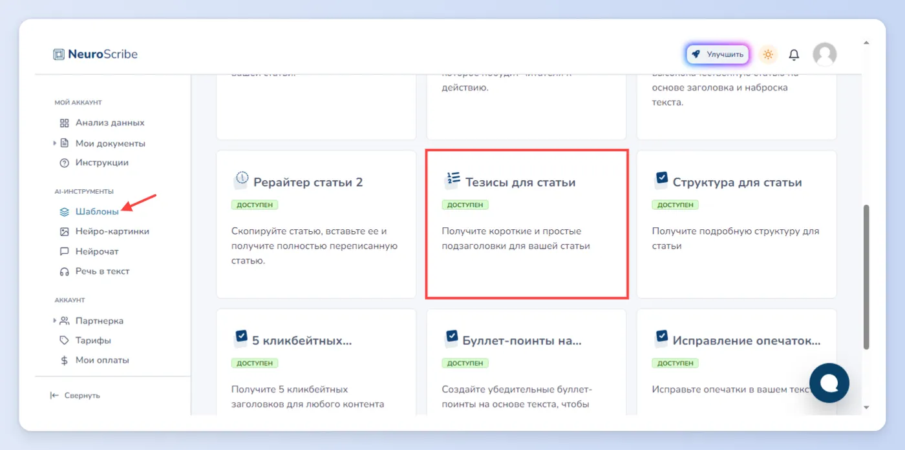
Task: Click the Тезисы для статьи list icon
Action: pos(452,180)
